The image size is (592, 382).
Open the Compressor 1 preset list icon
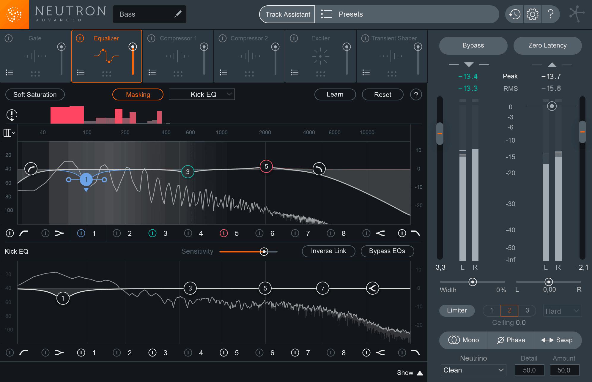pyautogui.click(x=152, y=72)
